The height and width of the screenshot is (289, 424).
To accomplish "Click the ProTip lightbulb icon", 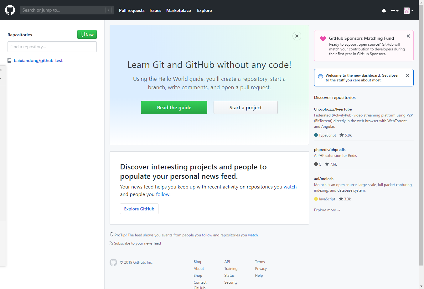I will tap(111, 235).
